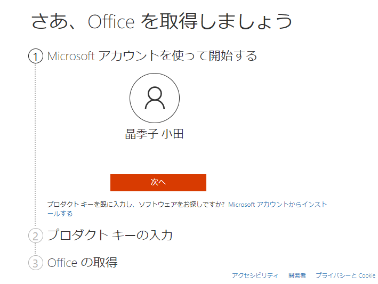Viewport: 378px width, 284px height.
Task: Open the プライバシーと Cookie footer link
Action: point(345,275)
